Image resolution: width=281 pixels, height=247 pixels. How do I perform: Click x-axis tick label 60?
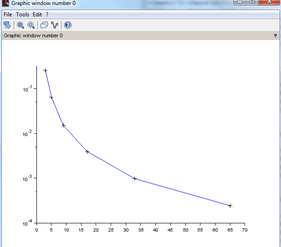(215, 230)
